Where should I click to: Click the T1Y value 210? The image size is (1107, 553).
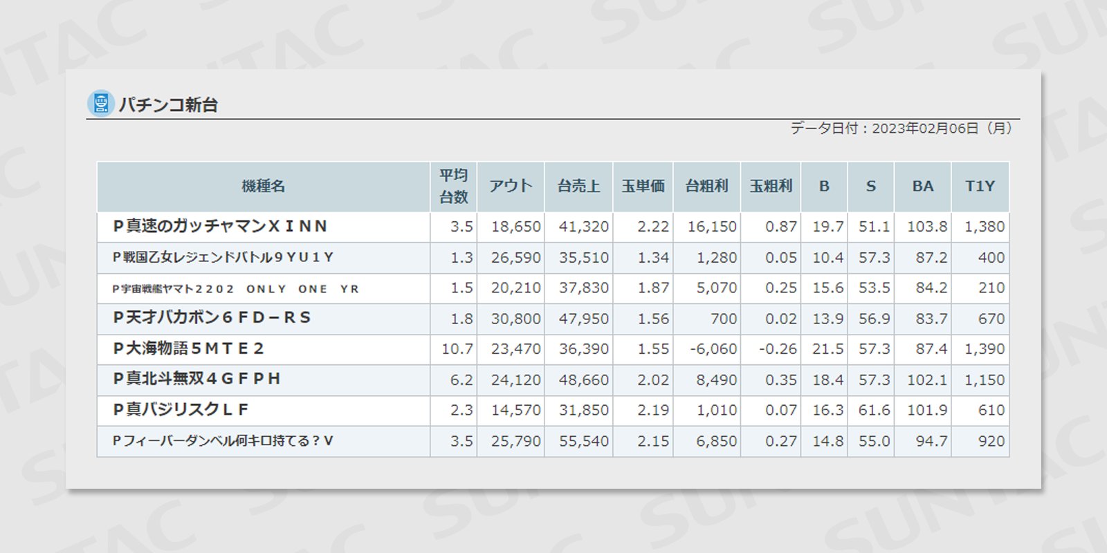click(991, 288)
